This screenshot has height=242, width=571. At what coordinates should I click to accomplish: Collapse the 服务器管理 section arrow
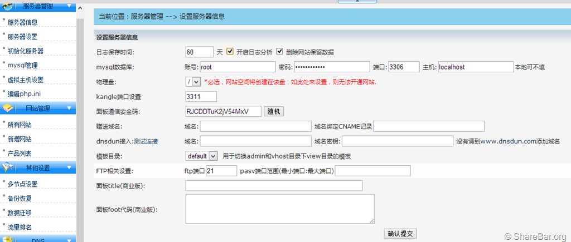[69, 6]
